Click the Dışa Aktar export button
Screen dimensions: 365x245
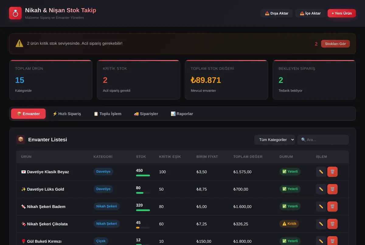tap(276, 13)
